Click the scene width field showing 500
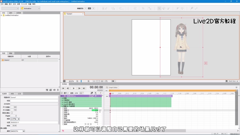The width and height of the screenshot is (240, 135). 14,107
